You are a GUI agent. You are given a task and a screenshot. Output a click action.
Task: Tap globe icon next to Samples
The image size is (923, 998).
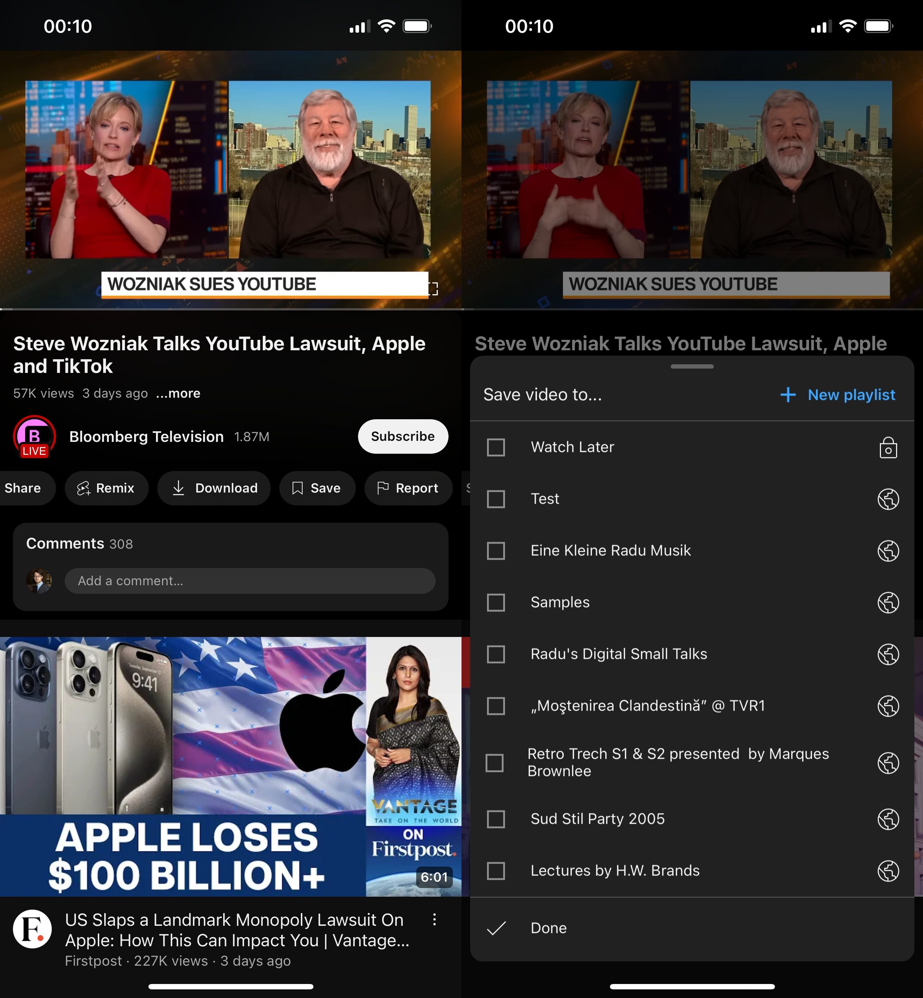pos(888,602)
